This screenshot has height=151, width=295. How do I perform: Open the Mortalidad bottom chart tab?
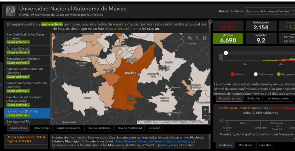[245, 145]
